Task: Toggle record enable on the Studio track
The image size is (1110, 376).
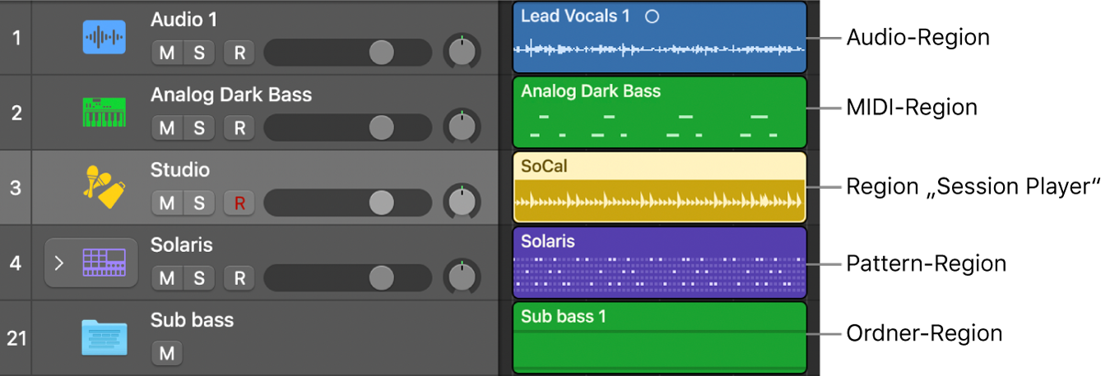Action: [x=239, y=204]
